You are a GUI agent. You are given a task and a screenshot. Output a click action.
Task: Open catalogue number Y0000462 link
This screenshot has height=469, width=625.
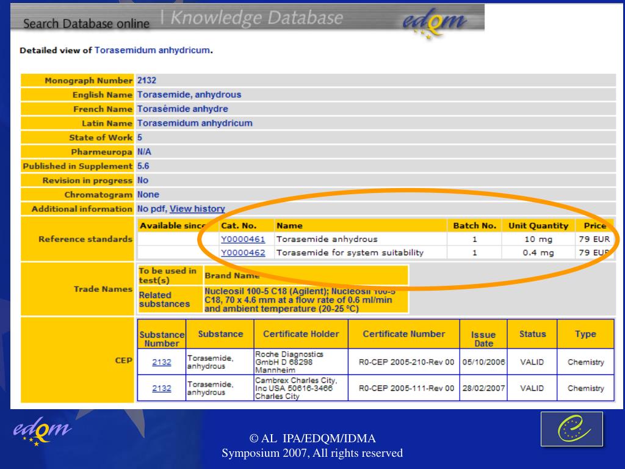(243, 253)
